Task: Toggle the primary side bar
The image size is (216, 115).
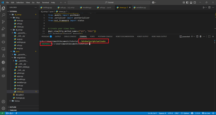Action: (187, 2)
